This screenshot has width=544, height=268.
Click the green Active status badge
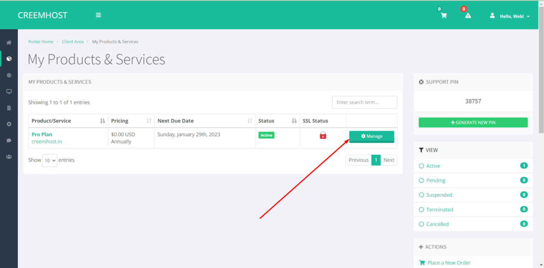[x=266, y=135]
